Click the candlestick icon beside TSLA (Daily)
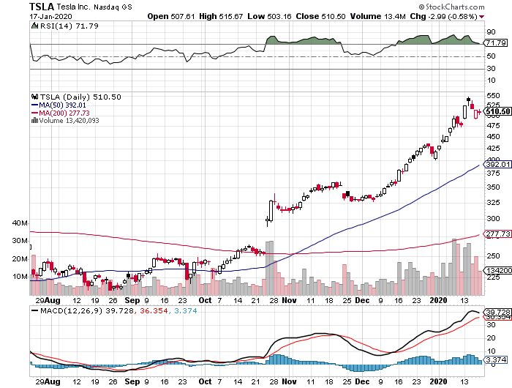Viewport: 512px width, 388px height. tap(34, 97)
